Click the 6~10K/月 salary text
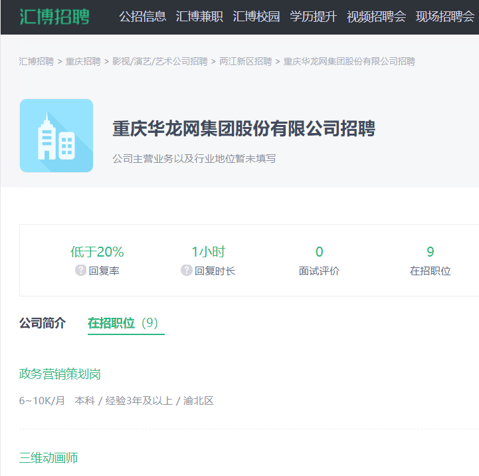The image size is (479, 476). click(42, 400)
